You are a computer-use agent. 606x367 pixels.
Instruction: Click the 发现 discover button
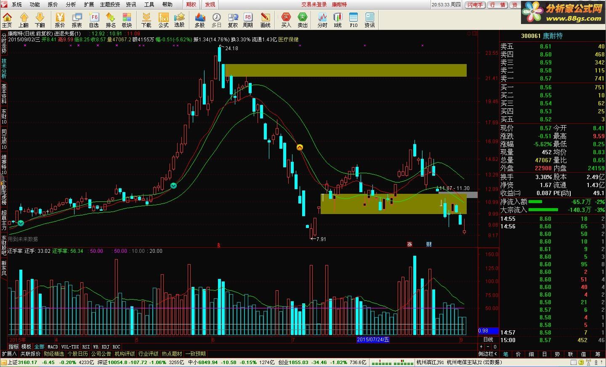tap(210, 5)
